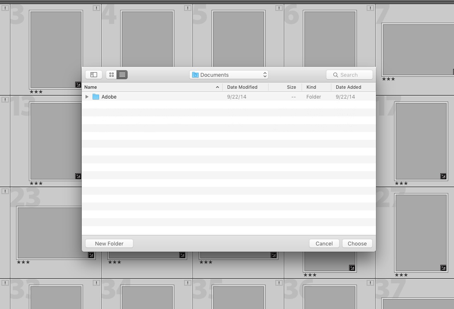This screenshot has width=454, height=309.
Task: Click develop adjustments badge on cell 17
Action: point(443,176)
